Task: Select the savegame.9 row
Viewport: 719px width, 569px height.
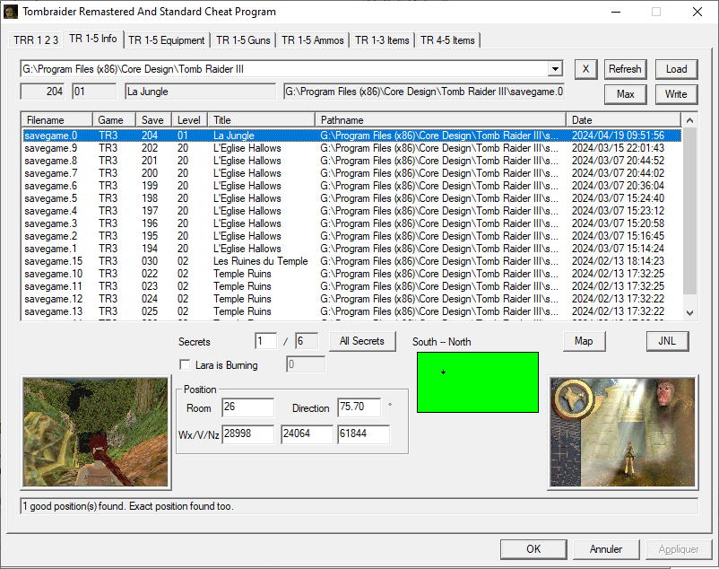Action: (351, 148)
